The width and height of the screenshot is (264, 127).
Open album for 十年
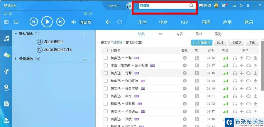tap(185, 58)
